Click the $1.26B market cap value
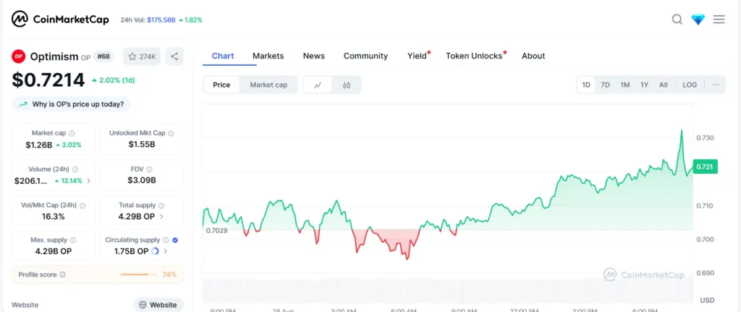The height and width of the screenshot is (312, 741). point(39,145)
